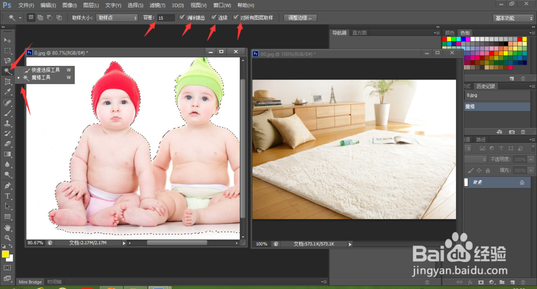537x289 pixels.
Task: Add layer style fx icon
Action: [470, 282]
